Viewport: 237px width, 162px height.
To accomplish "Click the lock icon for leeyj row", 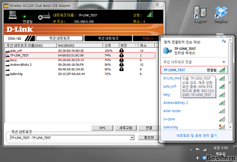I will pyautogui.click(x=122, y=60).
